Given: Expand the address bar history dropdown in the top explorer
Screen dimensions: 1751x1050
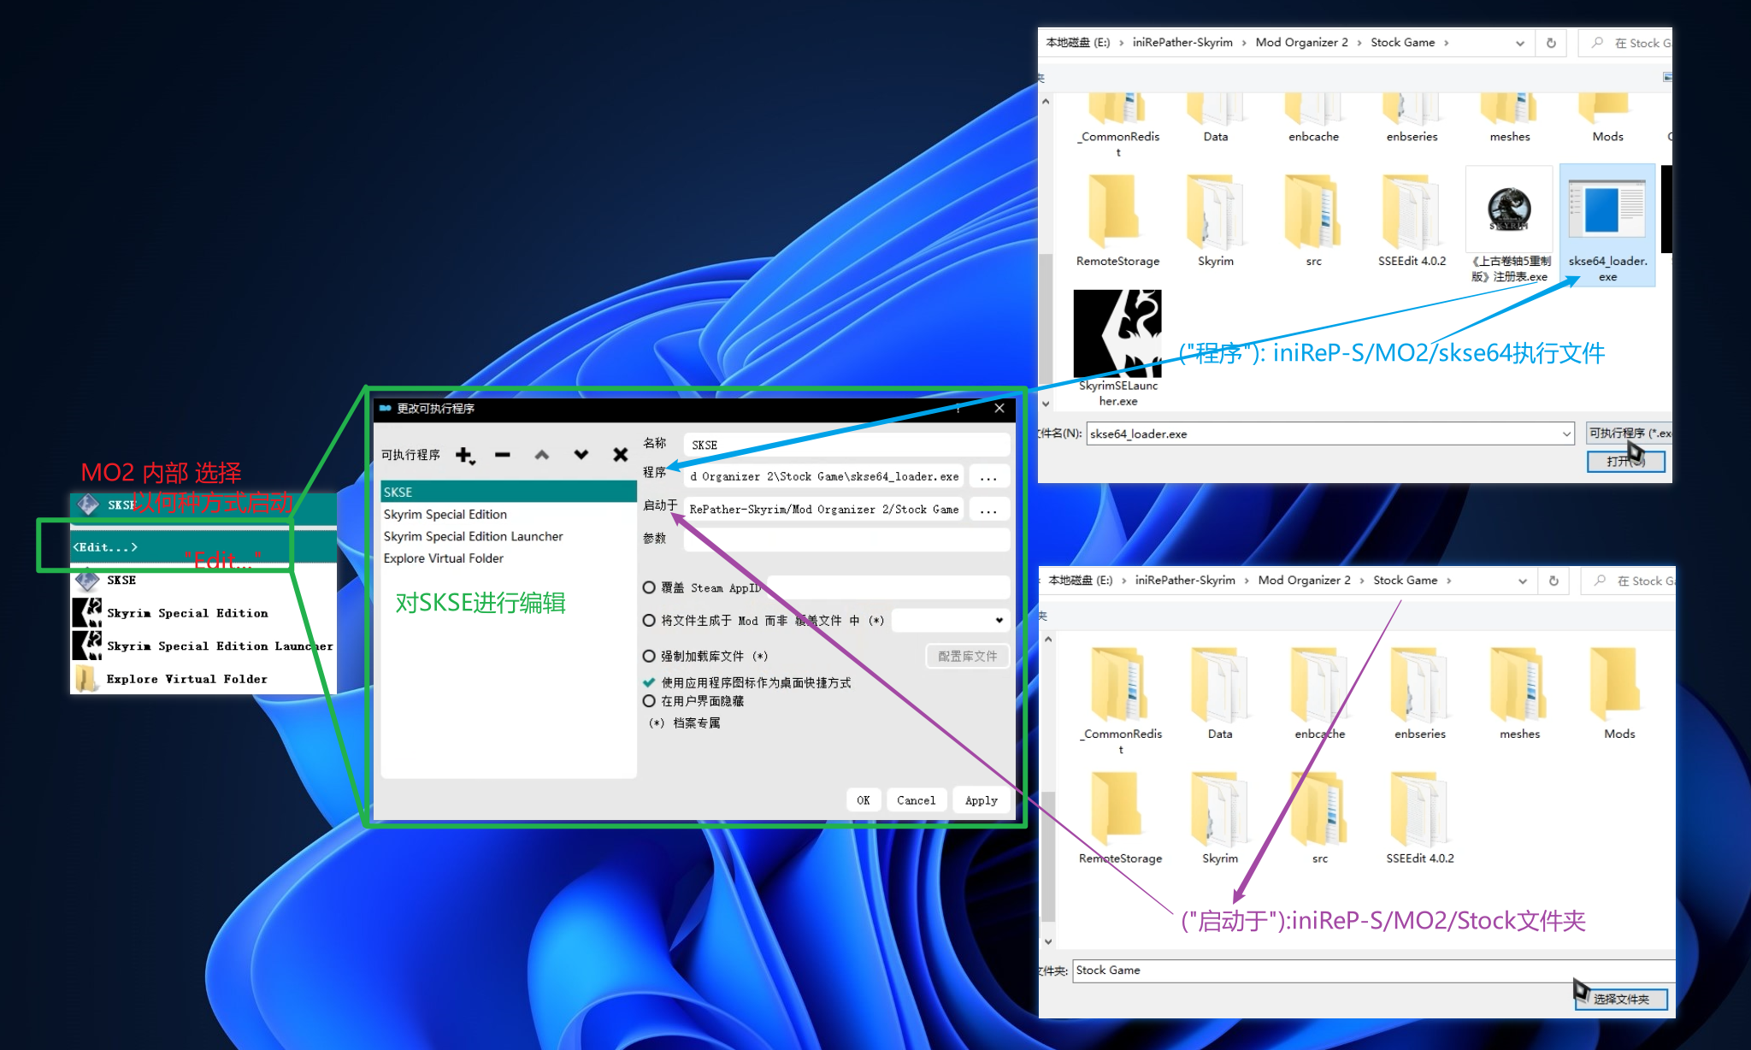Looking at the screenshot, I should tap(1519, 43).
